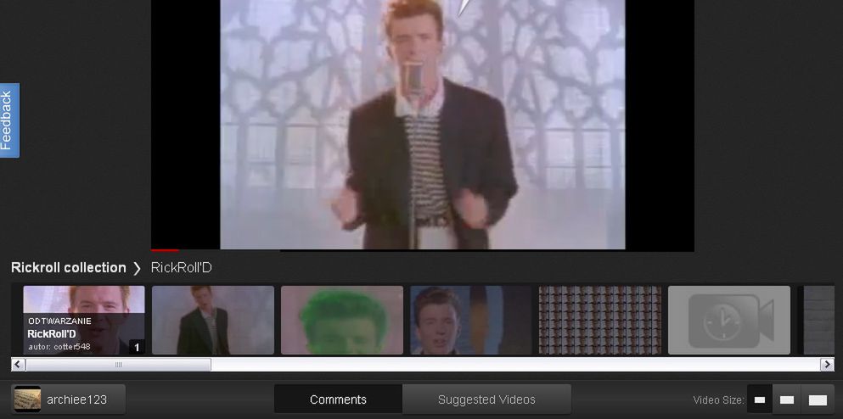The height and width of the screenshot is (419, 843).
Task: Click the video player to pause
Action: coord(423,124)
